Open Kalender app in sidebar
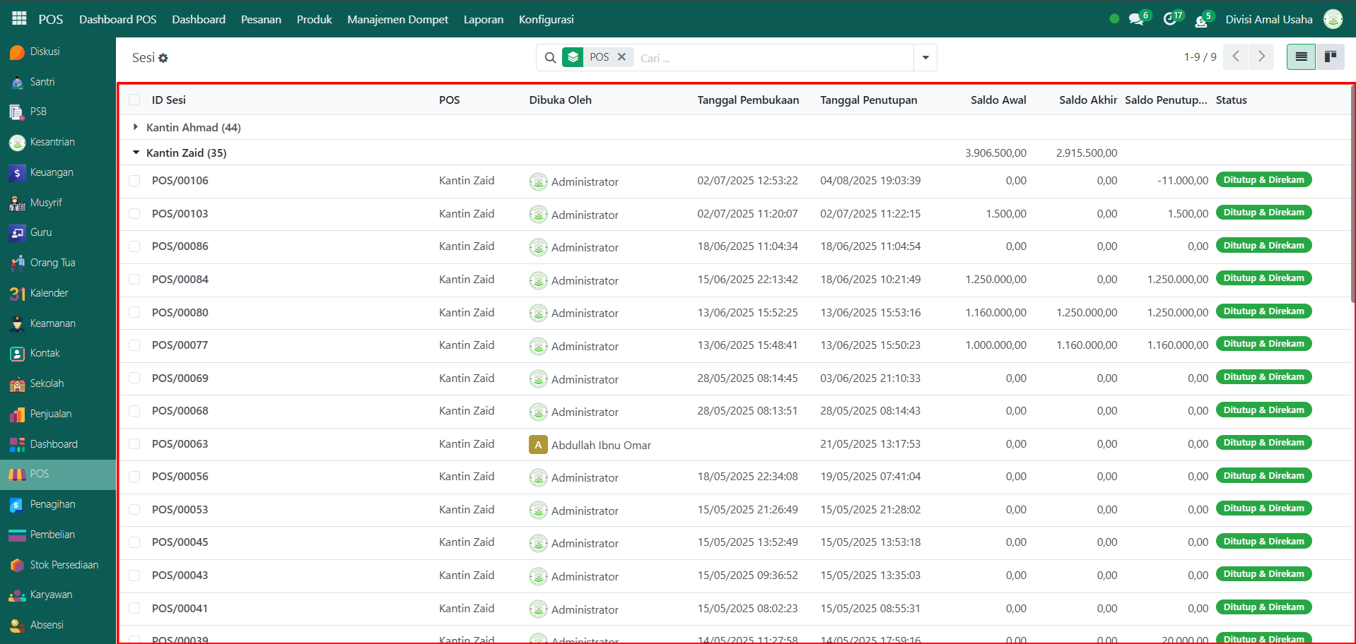The image size is (1356, 644). 49,293
